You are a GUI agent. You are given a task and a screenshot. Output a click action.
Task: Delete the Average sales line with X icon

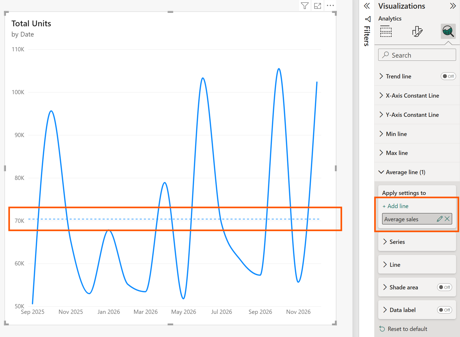447,219
